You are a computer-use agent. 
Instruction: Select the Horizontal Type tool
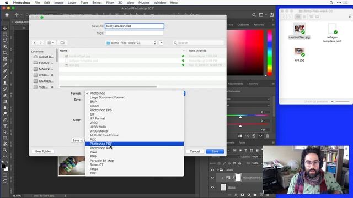[x=5, y=126]
